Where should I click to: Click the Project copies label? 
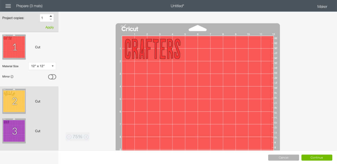(x=13, y=18)
